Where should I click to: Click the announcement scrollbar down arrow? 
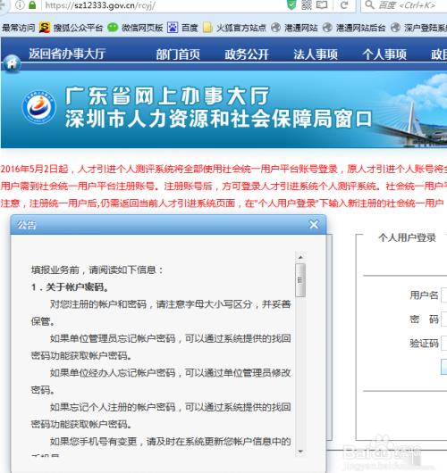click(300, 452)
